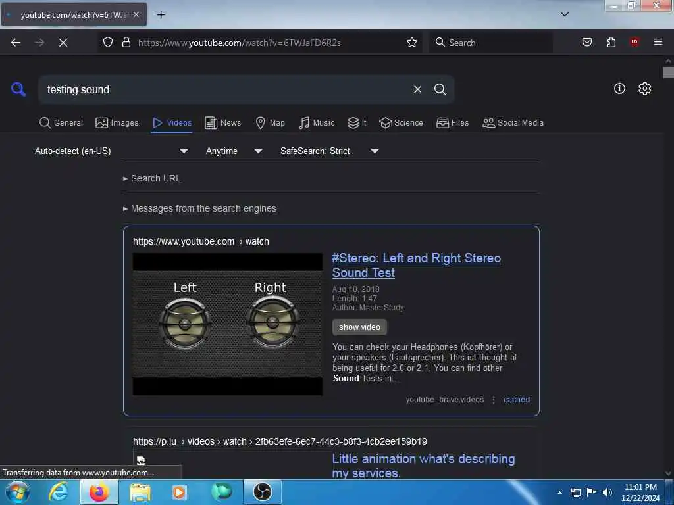Launch Internet Explorer from the taskbar

point(59,492)
